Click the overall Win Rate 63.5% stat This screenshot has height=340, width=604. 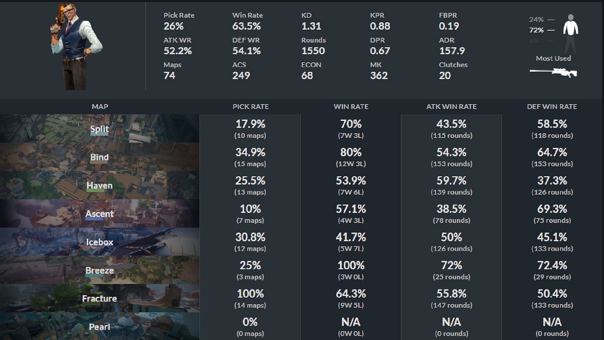click(247, 26)
